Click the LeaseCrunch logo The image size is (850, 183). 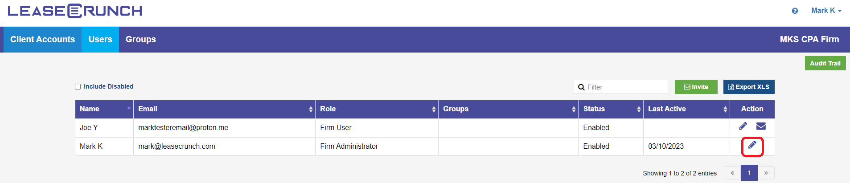click(x=75, y=11)
